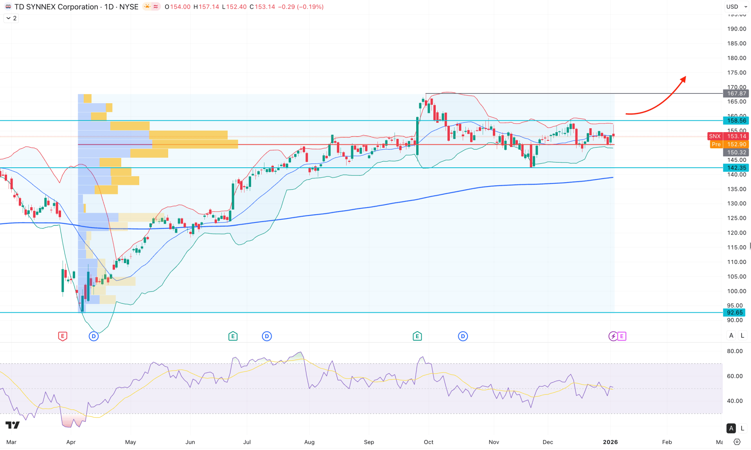Toggle auto scale with the A button
This screenshot has height=450, width=751.
(x=731, y=335)
